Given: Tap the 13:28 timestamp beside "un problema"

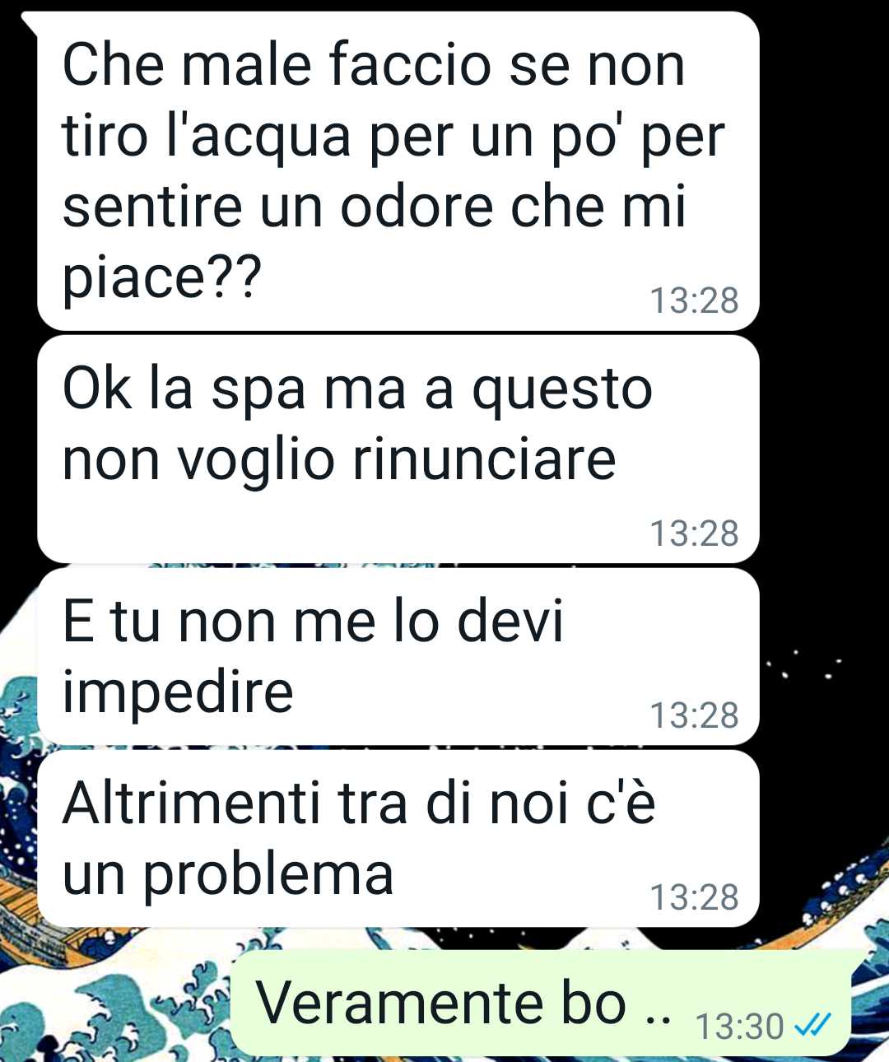Looking at the screenshot, I should [695, 897].
